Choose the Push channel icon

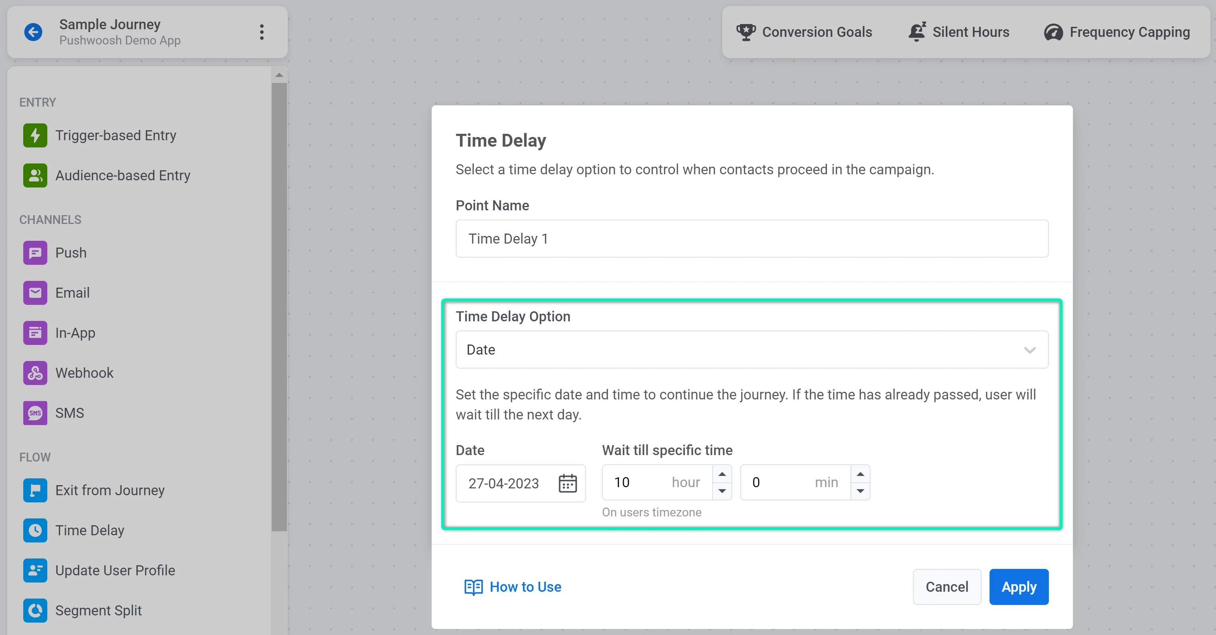[x=35, y=253]
